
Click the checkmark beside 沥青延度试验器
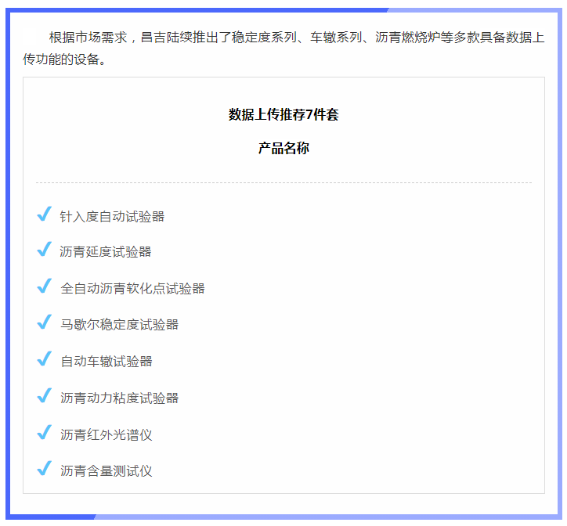(44, 250)
